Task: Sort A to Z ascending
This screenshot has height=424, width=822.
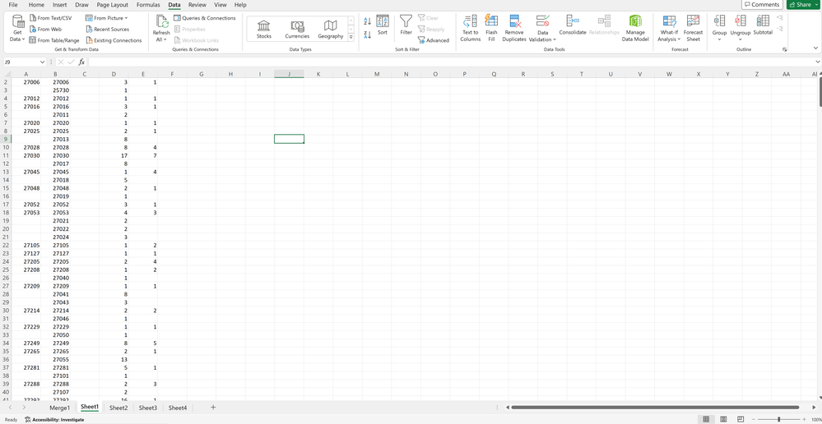Action: (368, 21)
